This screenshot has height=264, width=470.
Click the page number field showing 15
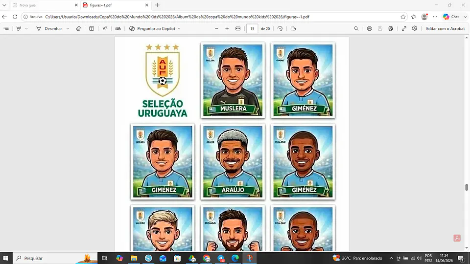252,29
